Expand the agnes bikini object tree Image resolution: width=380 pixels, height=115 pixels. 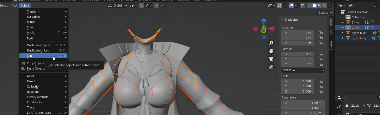pos(343,33)
